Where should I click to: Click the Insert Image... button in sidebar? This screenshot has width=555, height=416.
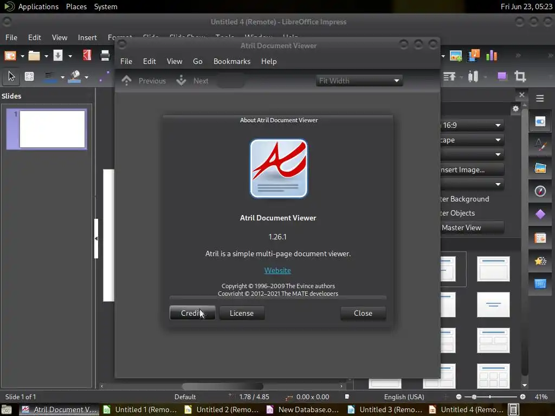pyautogui.click(x=472, y=170)
